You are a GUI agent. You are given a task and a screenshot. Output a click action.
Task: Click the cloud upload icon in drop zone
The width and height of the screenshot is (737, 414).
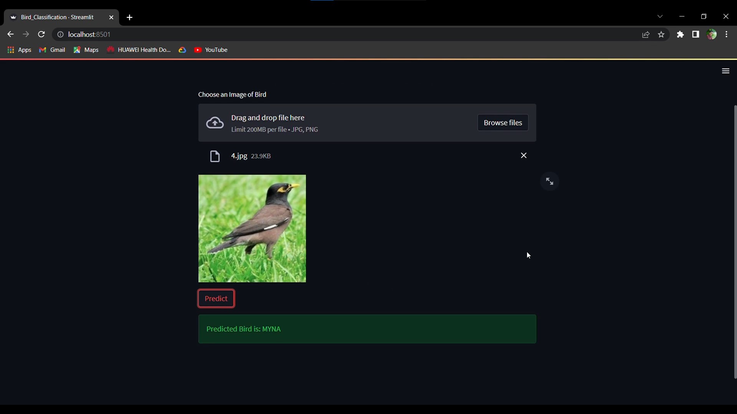pos(215,122)
